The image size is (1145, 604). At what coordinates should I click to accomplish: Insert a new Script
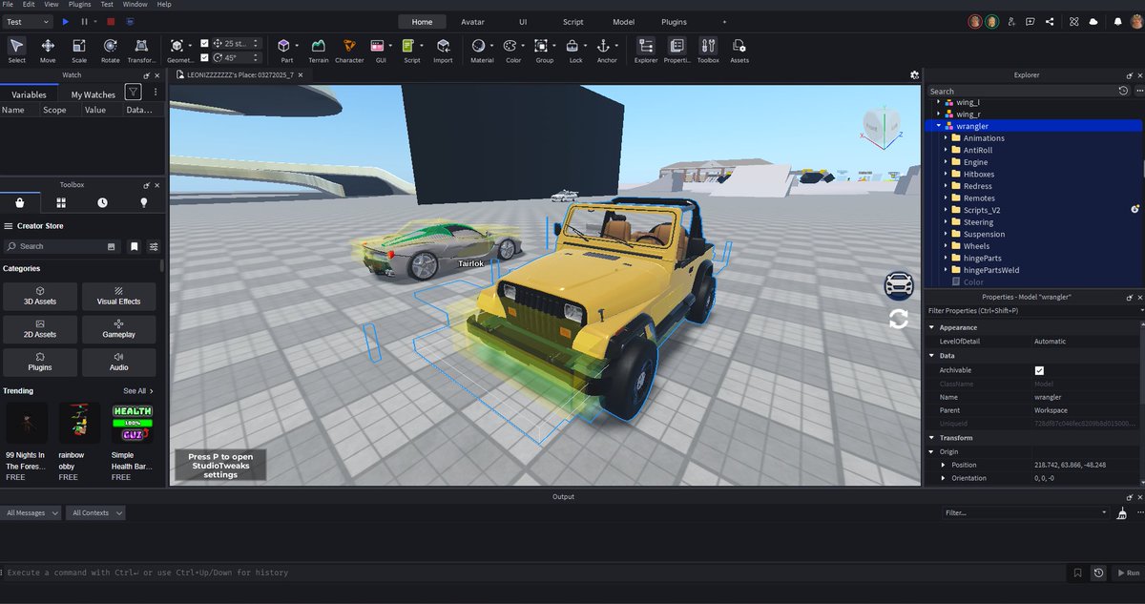(410, 50)
